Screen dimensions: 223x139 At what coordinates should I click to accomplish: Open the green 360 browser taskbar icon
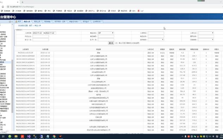click(10, 136)
